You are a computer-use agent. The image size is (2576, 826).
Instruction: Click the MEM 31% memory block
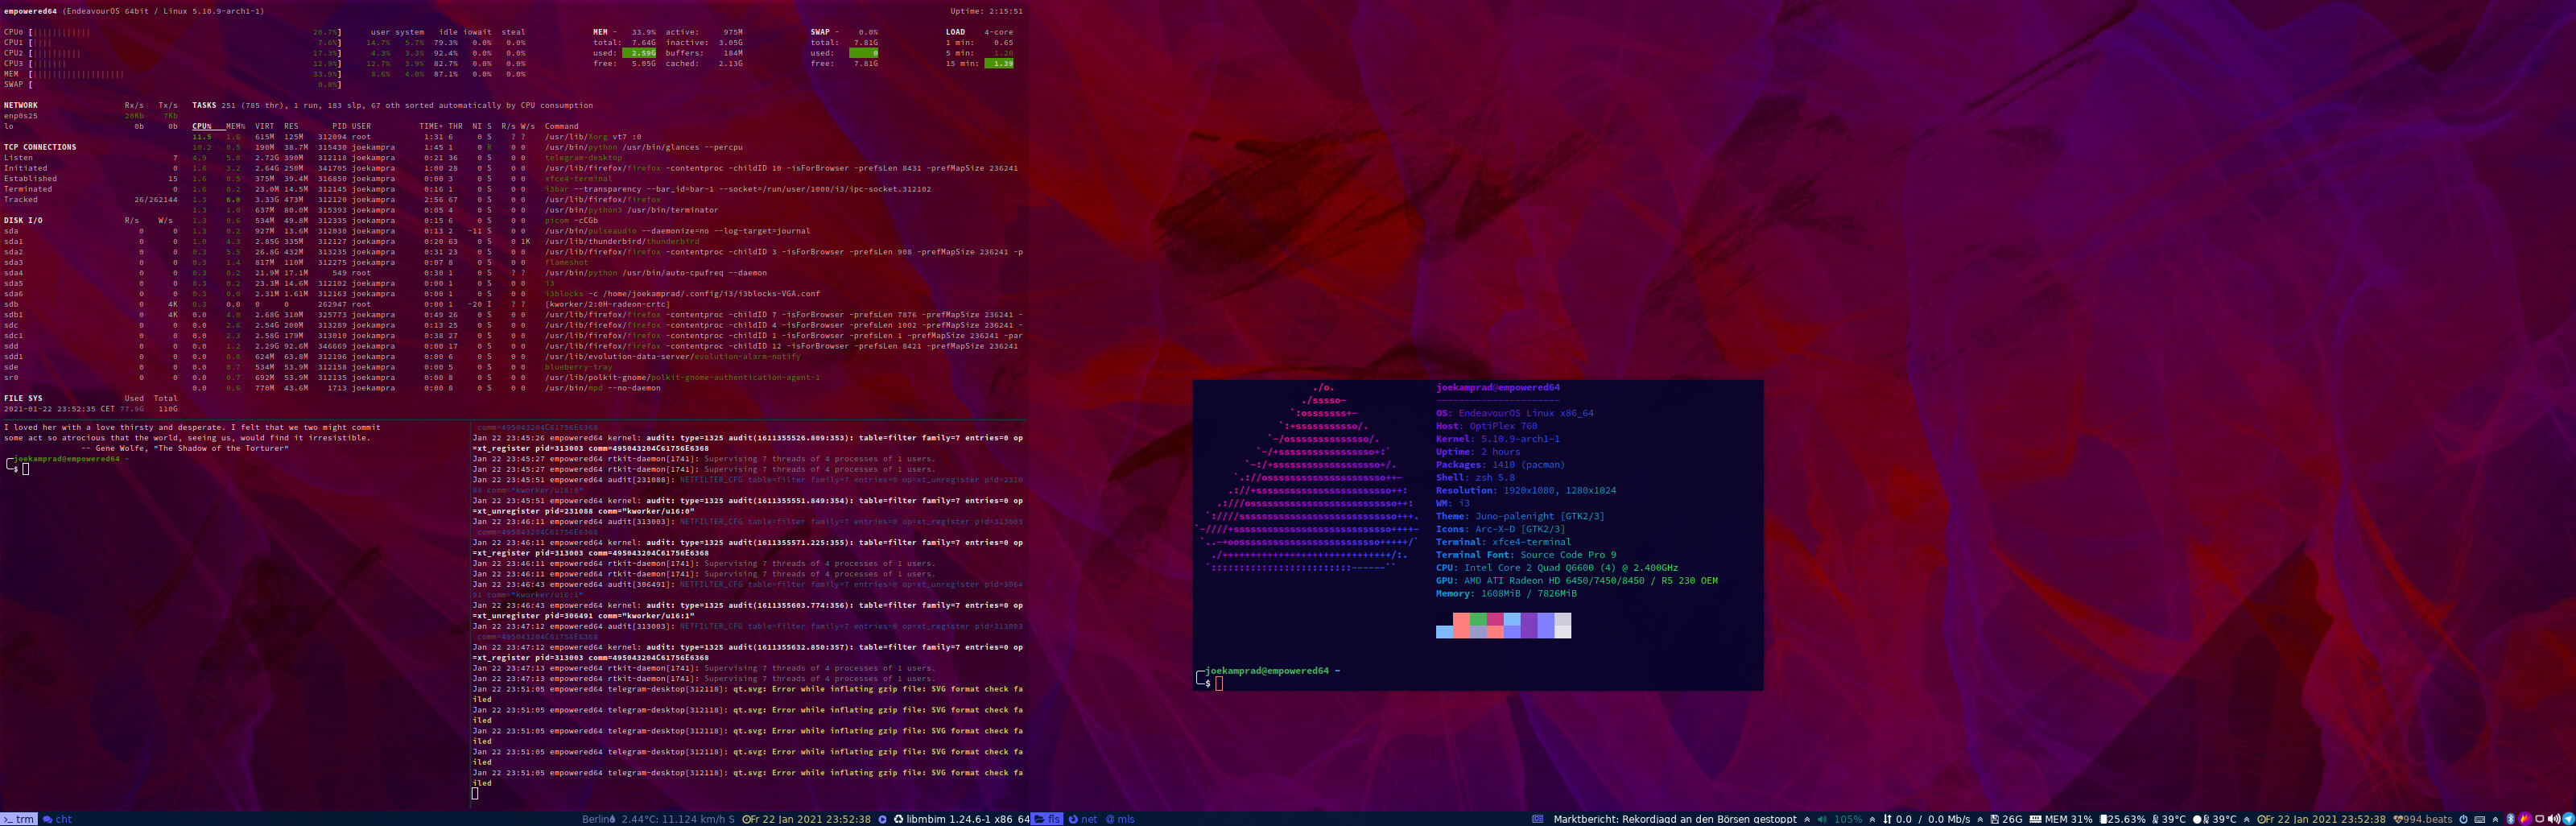pyautogui.click(x=2061, y=819)
